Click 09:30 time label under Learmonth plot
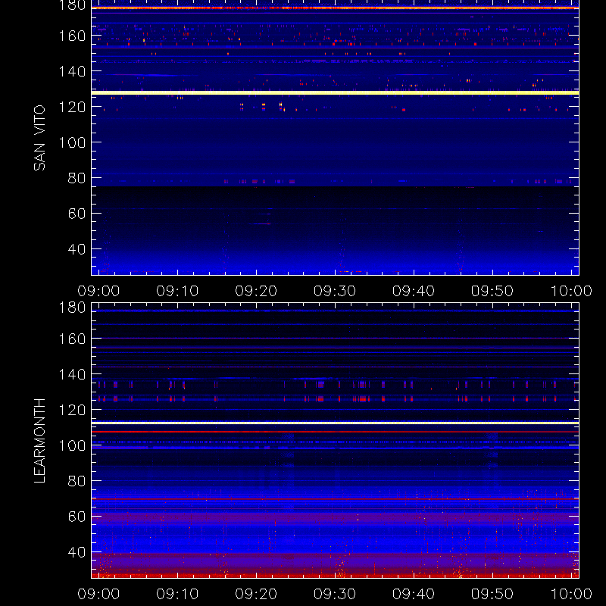This screenshot has width=606, height=606. (335, 594)
